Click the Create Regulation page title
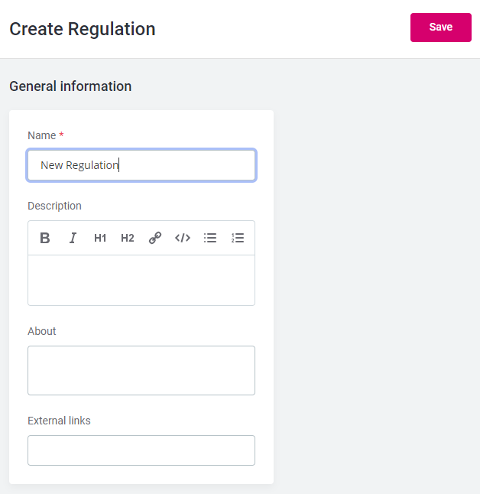Image resolution: width=480 pixels, height=494 pixels. [x=83, y=29]
